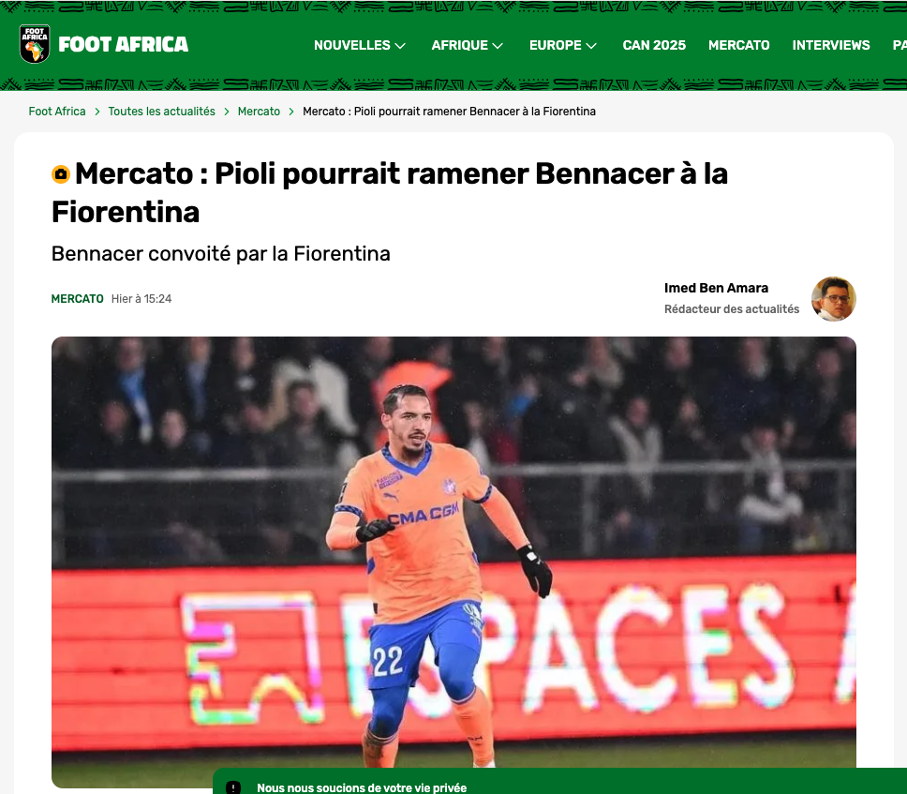Click the Foot Africa shield logo icon
Viewport: 907px width, 794px height.
pyautogui.click(x=35, y=44)
